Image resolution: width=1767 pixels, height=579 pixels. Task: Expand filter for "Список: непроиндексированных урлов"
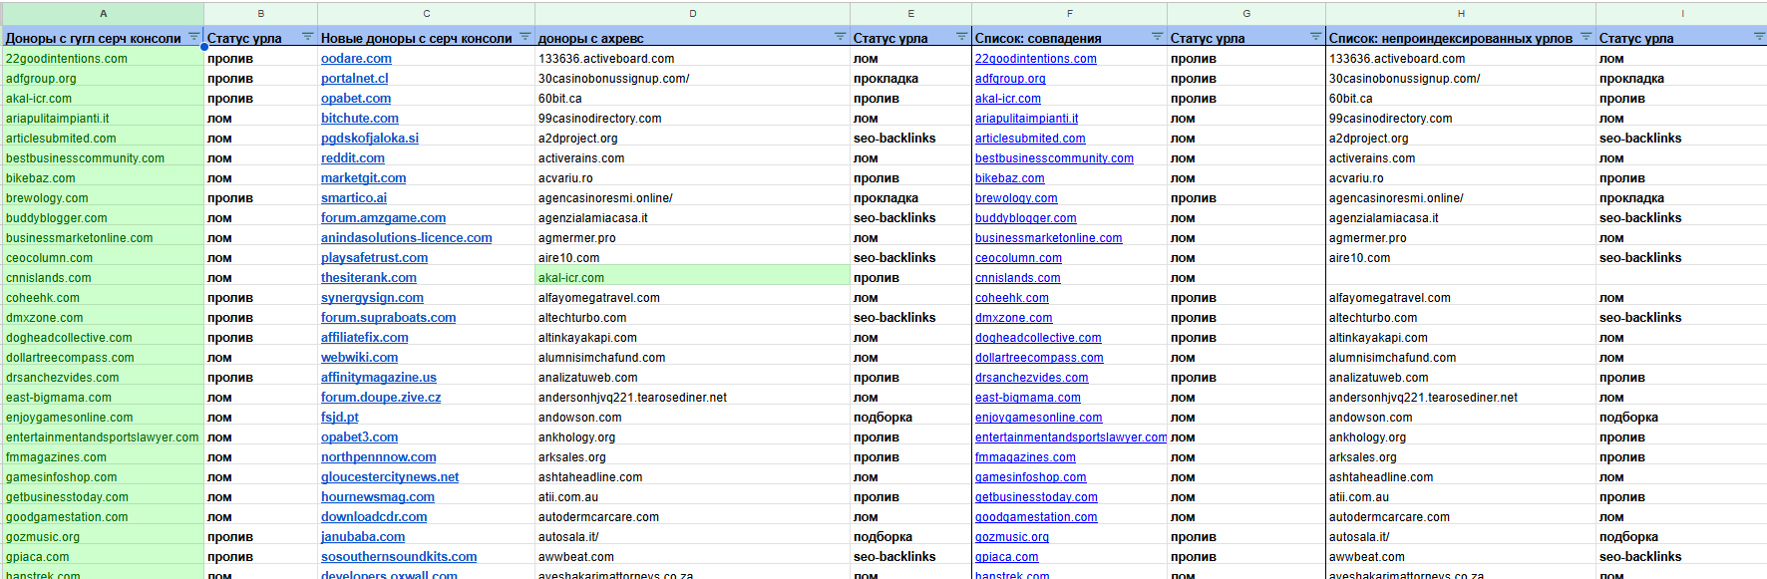1585,38
